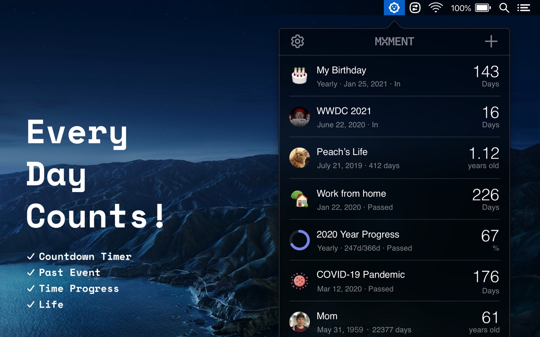Click the "Yearly · 247d/366d · Passed" subtitle
The image size is (540, 337).
364,248
